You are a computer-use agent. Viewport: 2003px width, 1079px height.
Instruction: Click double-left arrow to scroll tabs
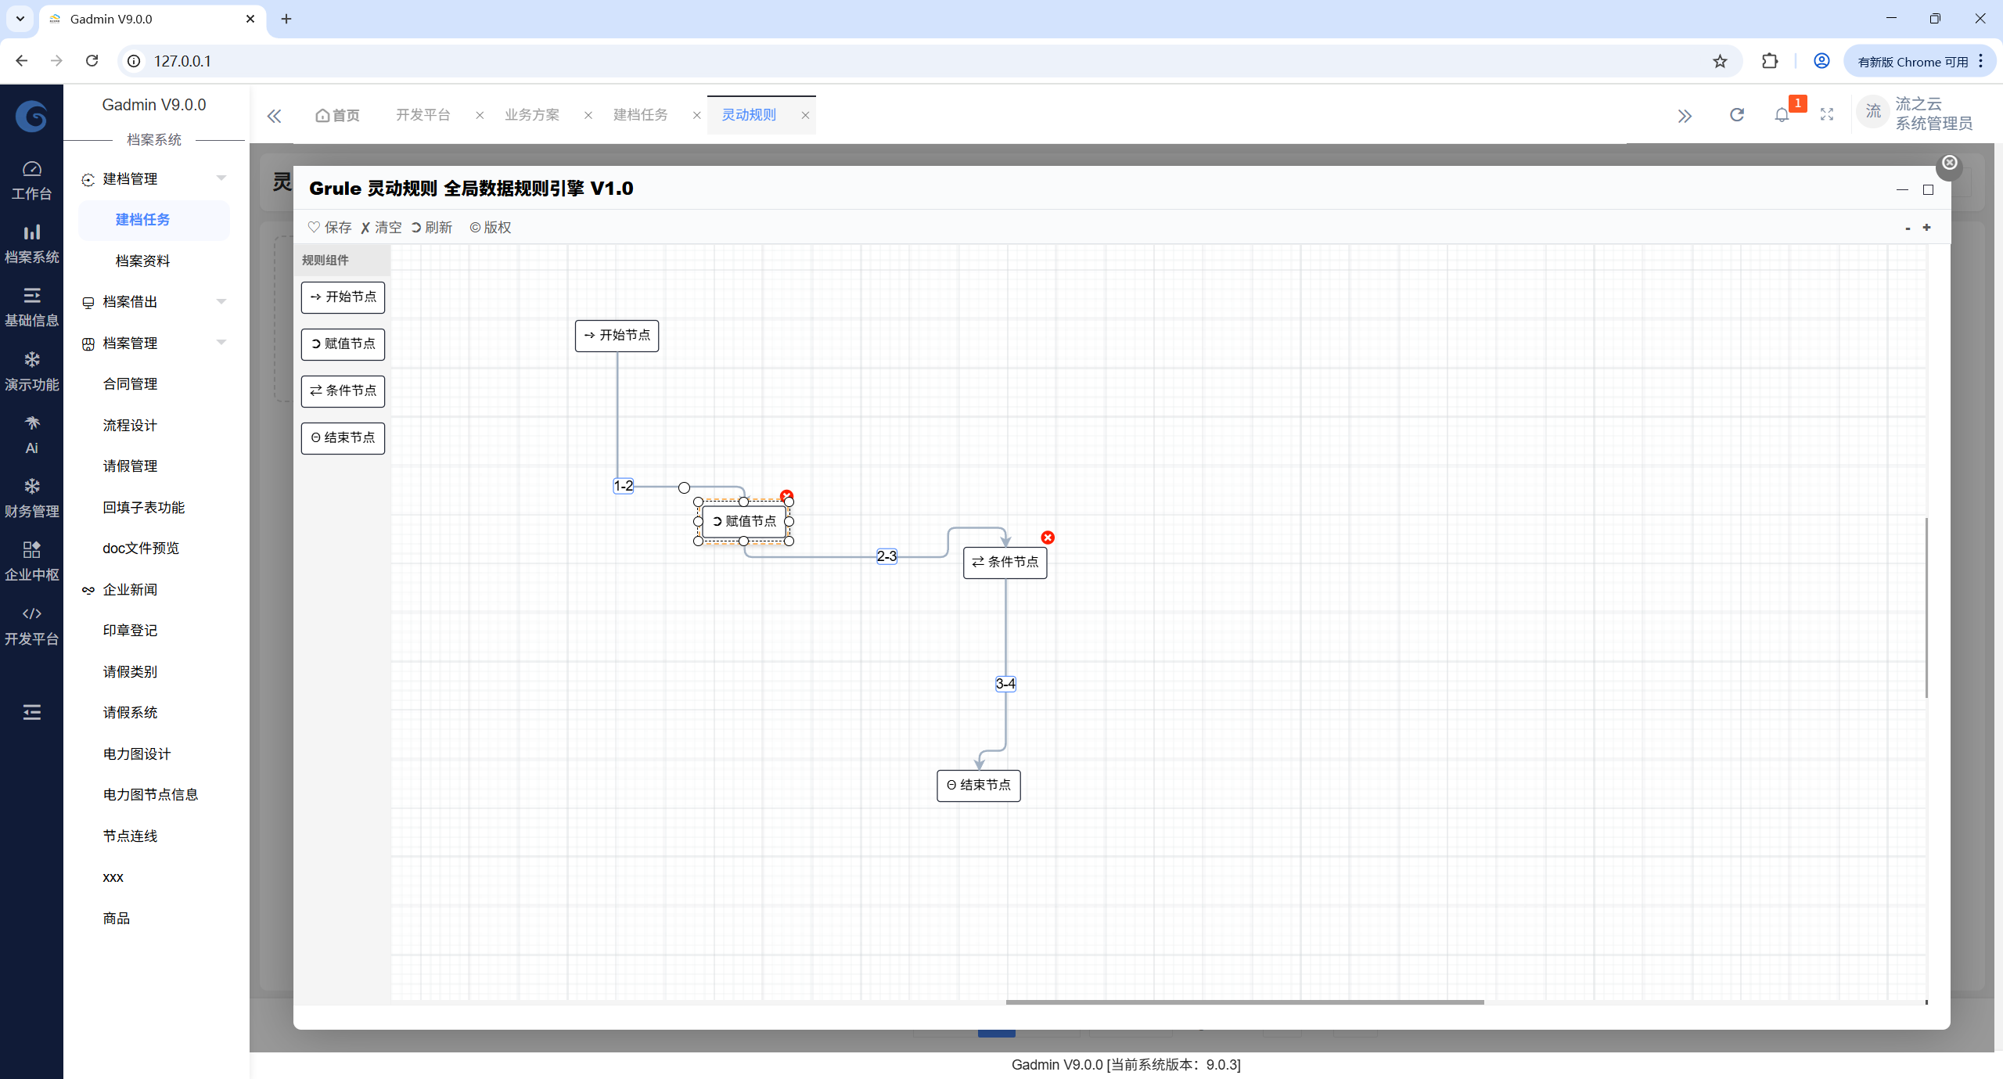tap(274, 116)
